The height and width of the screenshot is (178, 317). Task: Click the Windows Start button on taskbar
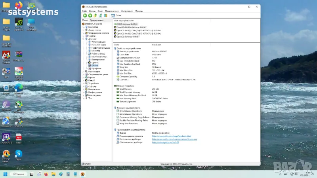[x=6, y=174]
